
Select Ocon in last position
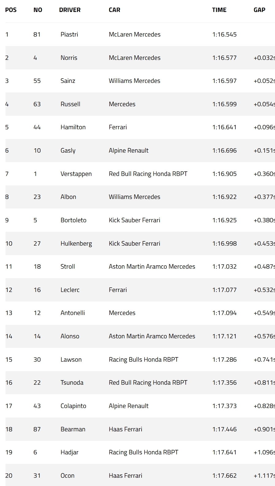68,476
